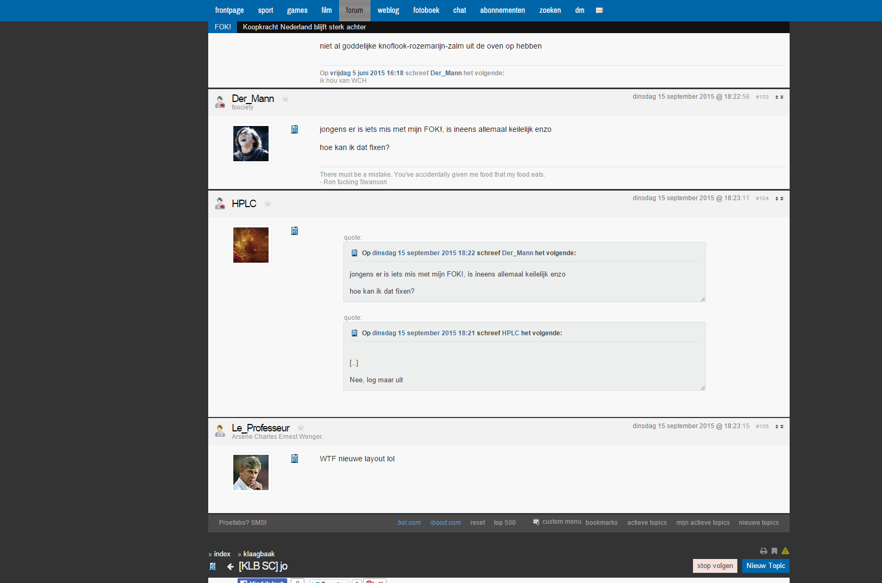Jump down using the arrow beside #105
The width and height of the screenshot is (882, 583).
point(782,427)
